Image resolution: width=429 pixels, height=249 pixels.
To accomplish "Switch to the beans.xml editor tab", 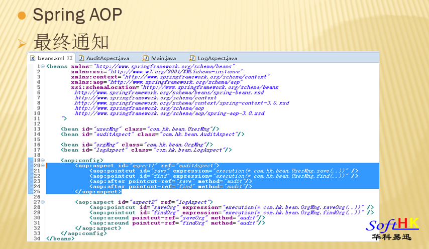I will pos(51,58).
